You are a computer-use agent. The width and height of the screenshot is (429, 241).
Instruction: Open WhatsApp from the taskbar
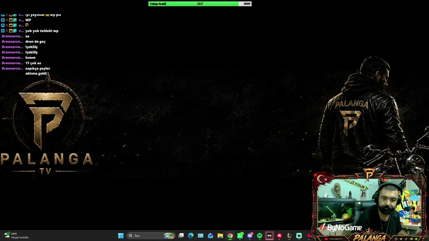coord(240,236)
